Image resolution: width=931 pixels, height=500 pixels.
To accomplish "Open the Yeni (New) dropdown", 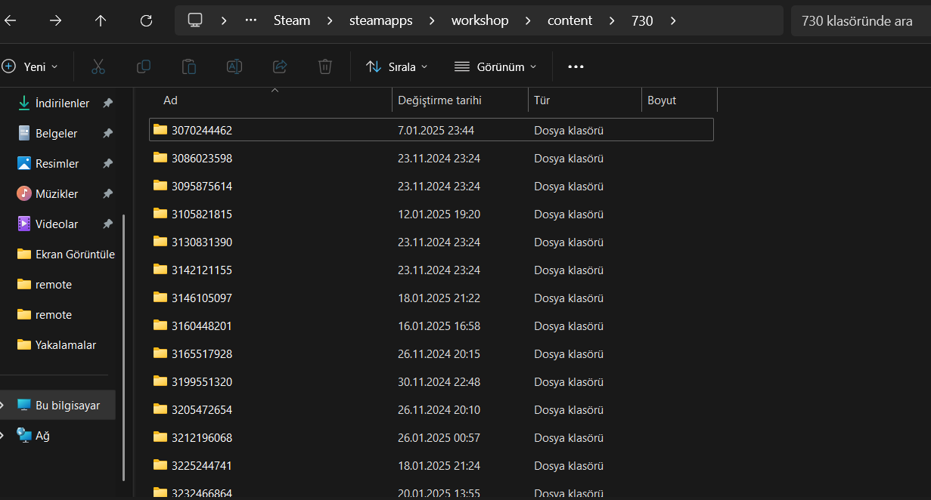I will [30, 66].
